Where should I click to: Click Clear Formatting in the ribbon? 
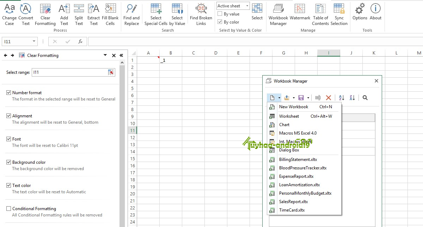[45, 14]
